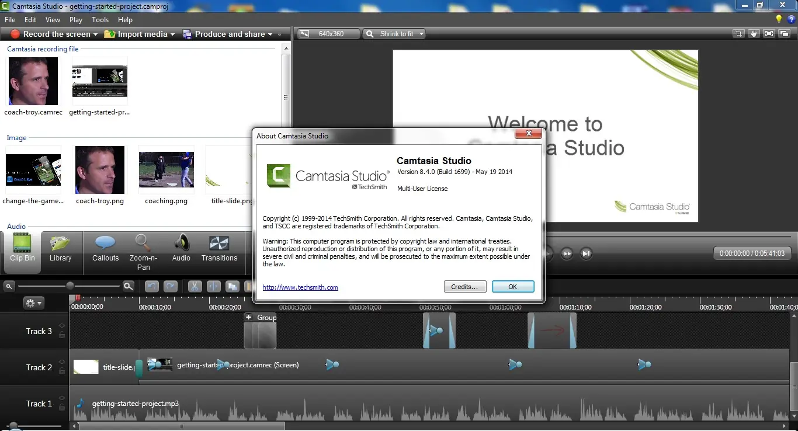Click the skip to end playback button

[586, 253]
